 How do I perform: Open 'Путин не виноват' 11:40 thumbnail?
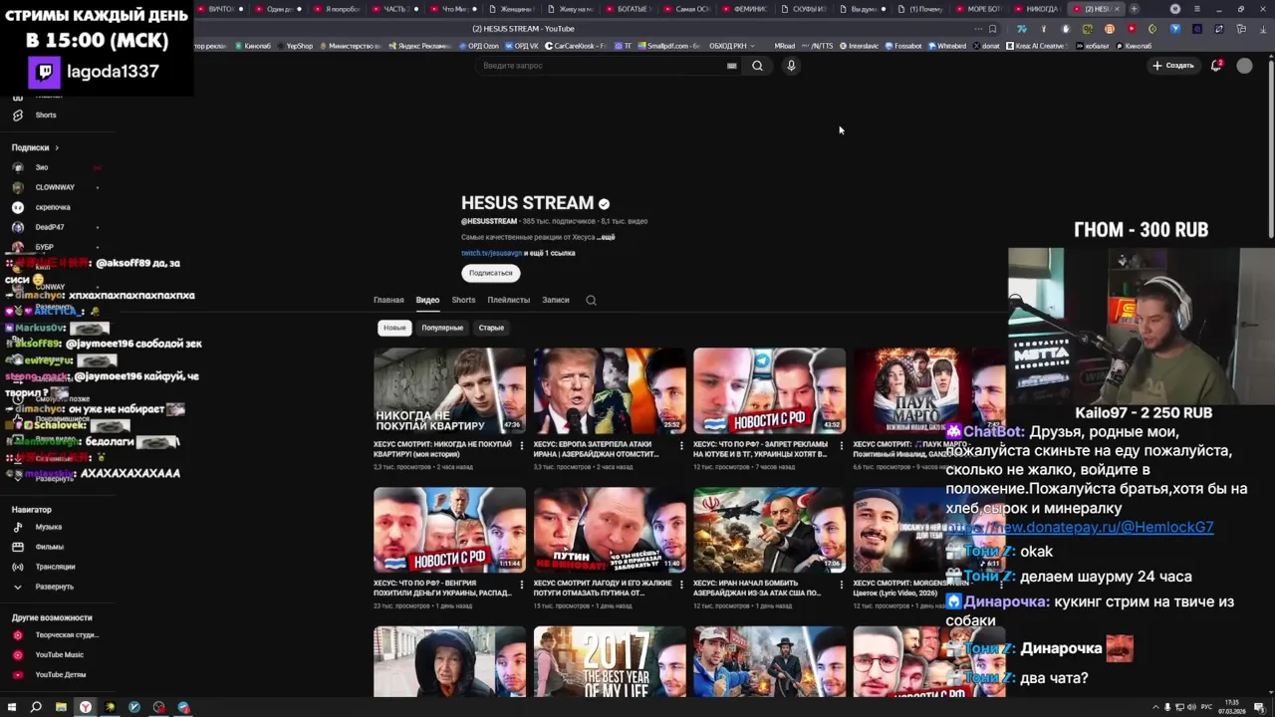coord(610,530)
